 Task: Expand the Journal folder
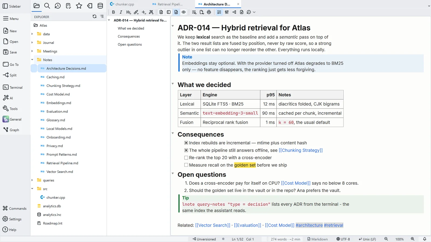tap(32, 42)
